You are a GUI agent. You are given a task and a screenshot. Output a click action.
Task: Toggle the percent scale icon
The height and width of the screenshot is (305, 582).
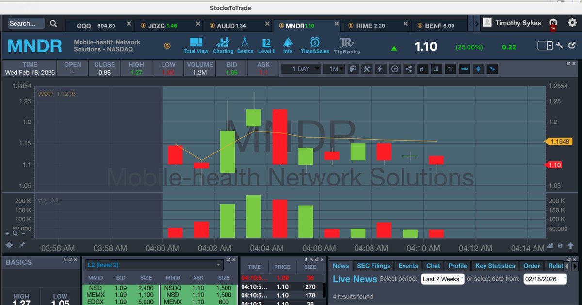point(450,69)
